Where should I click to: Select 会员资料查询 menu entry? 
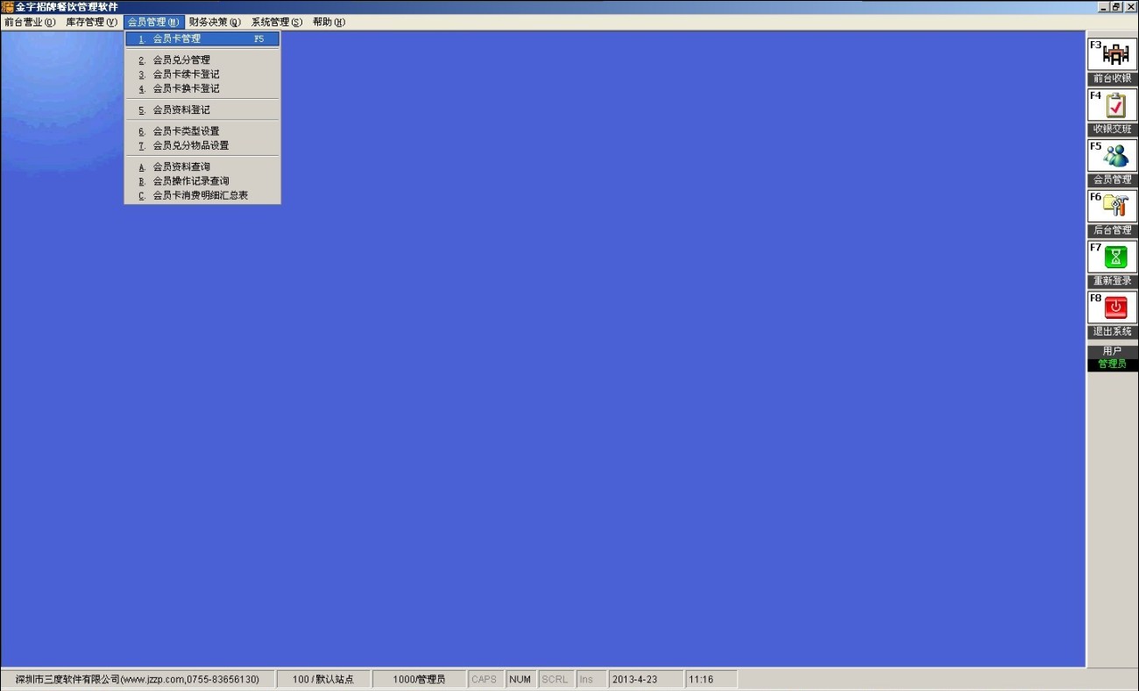pos(202,166)
